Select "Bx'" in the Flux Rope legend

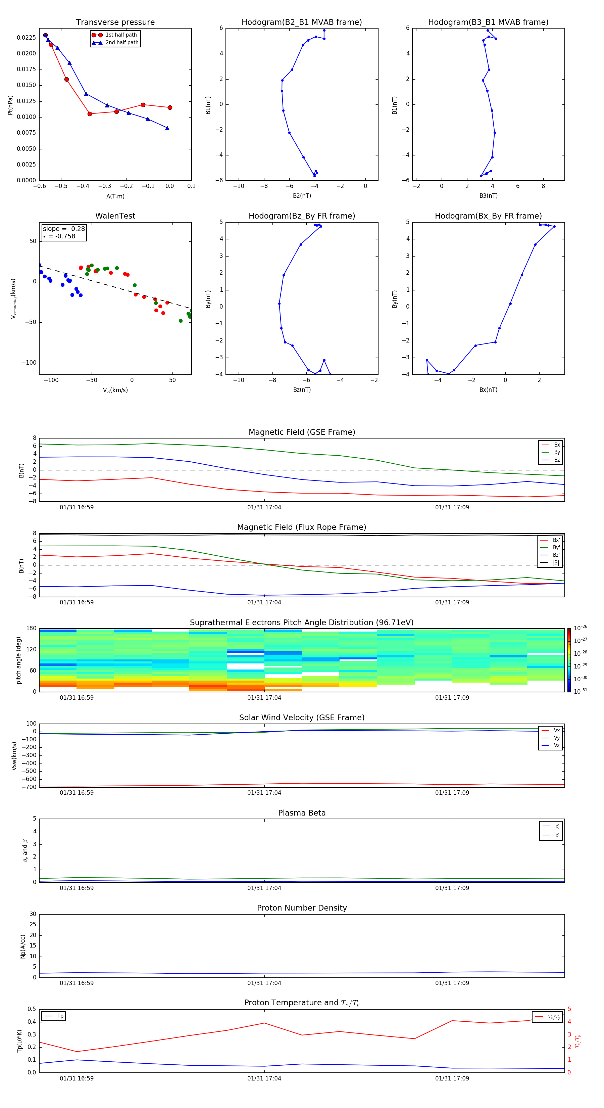pyautogui.click(x=550, y=540)
